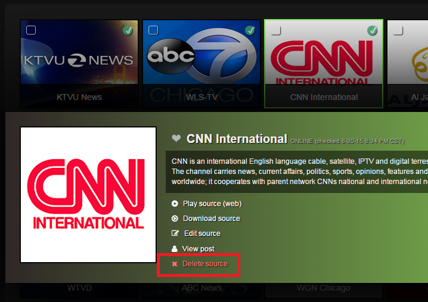Viewport: 428px width, 302px height.
Task: Click the pencil icon beside Edit source
Action: 175,233
